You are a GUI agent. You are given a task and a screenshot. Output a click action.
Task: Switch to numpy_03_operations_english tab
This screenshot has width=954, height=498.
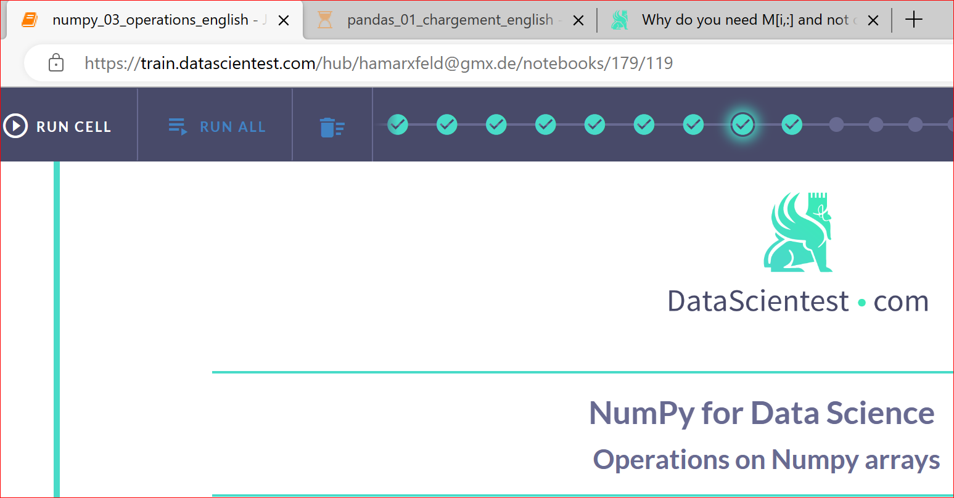[154, 20]
